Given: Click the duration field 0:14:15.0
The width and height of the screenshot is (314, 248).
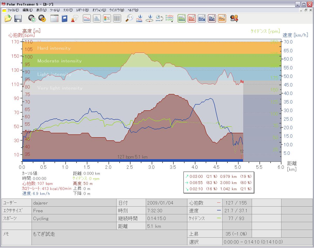Looking at the screenshot, I should coord(166,218).
